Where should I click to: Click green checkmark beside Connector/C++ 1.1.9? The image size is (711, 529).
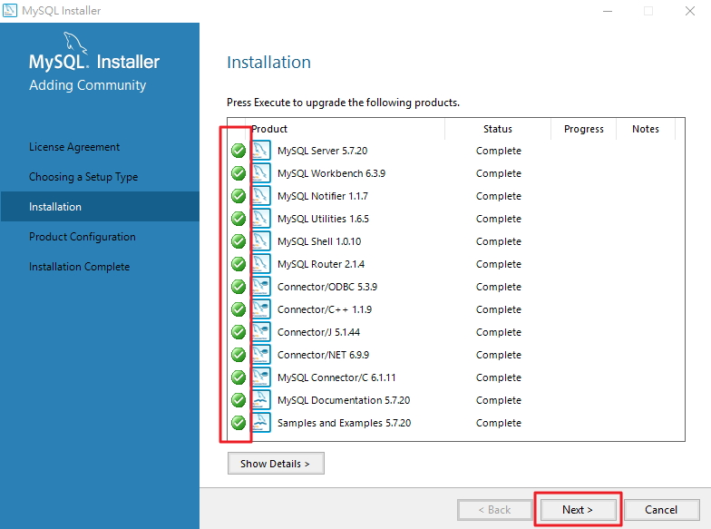239,309
